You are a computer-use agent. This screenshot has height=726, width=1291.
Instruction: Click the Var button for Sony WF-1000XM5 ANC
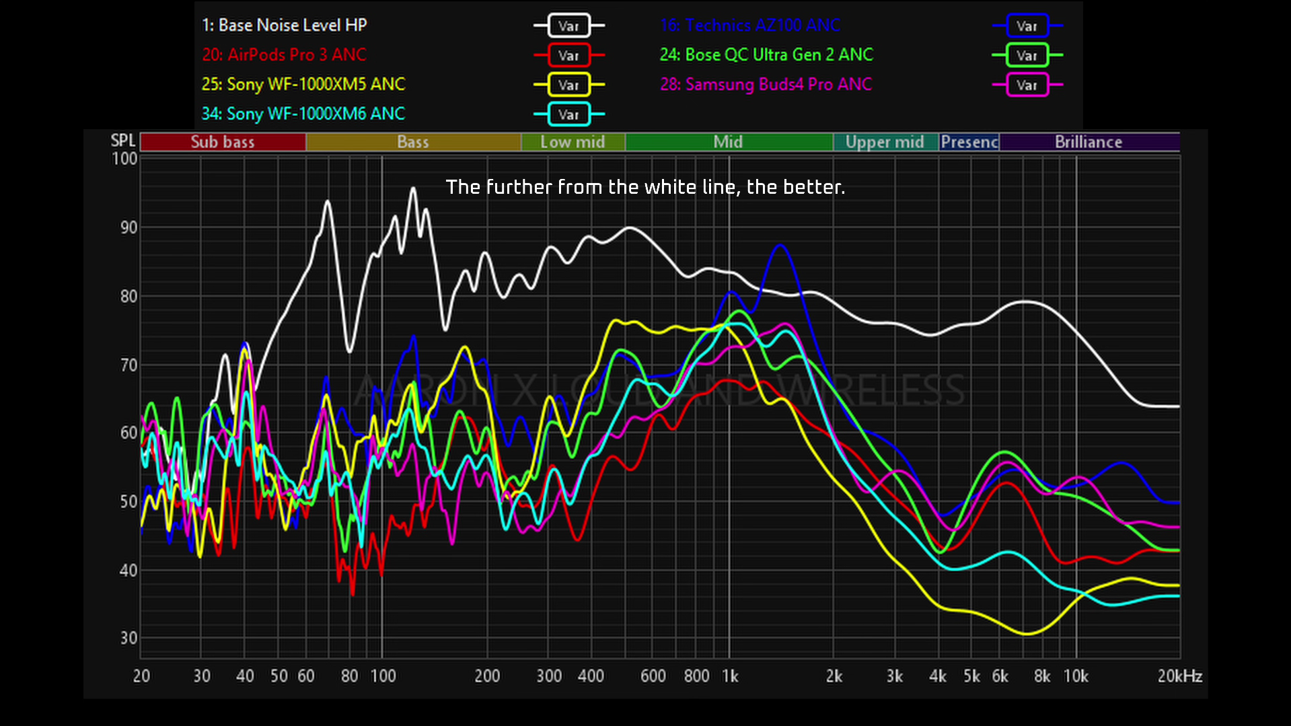pyautogui.click(x=569, y=85)
